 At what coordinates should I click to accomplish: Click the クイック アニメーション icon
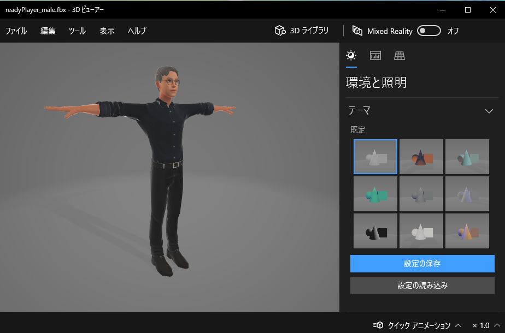click(x=378, y=325)
